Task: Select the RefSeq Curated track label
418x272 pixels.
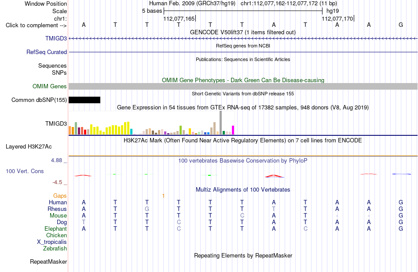Action: pos(46,52)
